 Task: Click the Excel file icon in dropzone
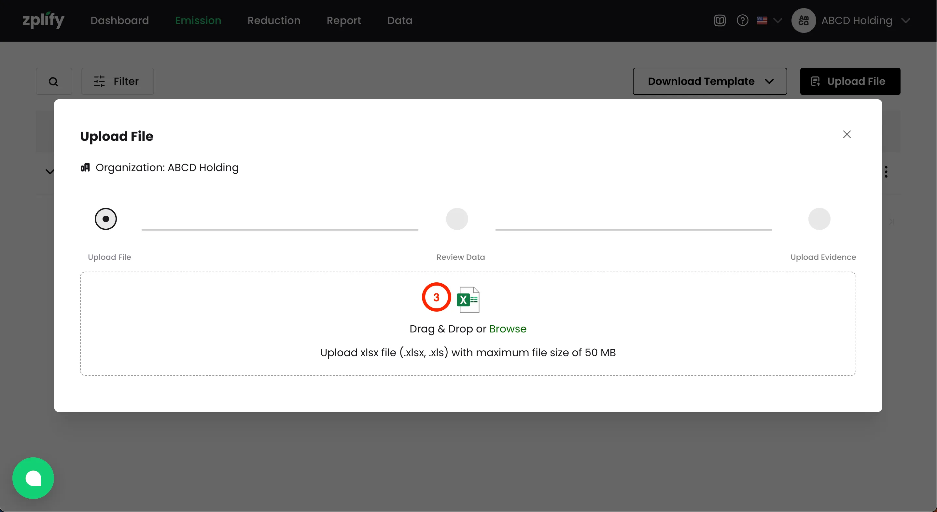click(x=468, y=299)
